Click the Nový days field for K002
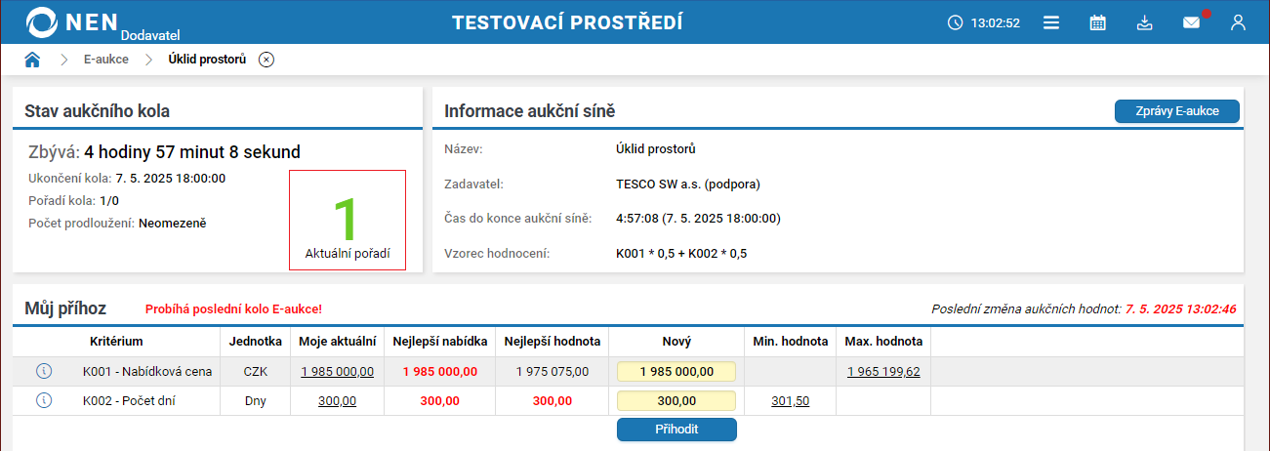Screen dimensions: 1270x451 tap(676, 400)
